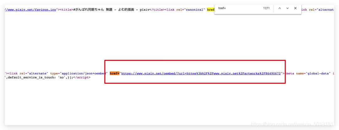Click the meta name="global-data" text
This screenshot has height=130, width=339.
tap(308, 73)
